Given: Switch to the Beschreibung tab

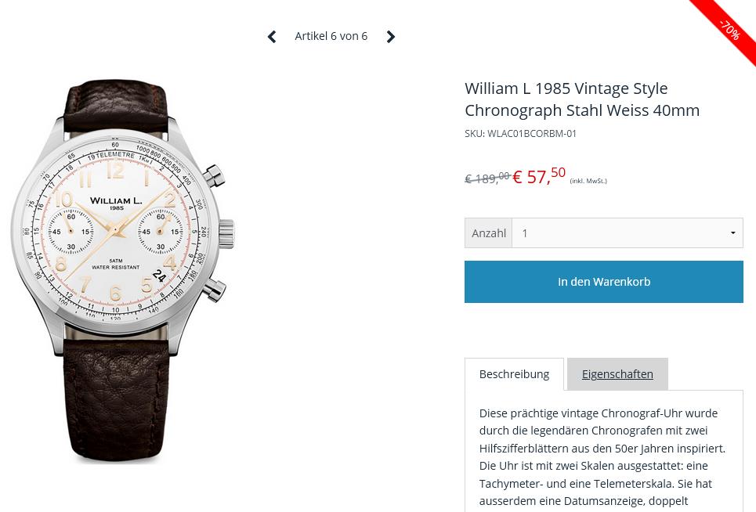Looking at the screenshot, I should tap(514, 374).
